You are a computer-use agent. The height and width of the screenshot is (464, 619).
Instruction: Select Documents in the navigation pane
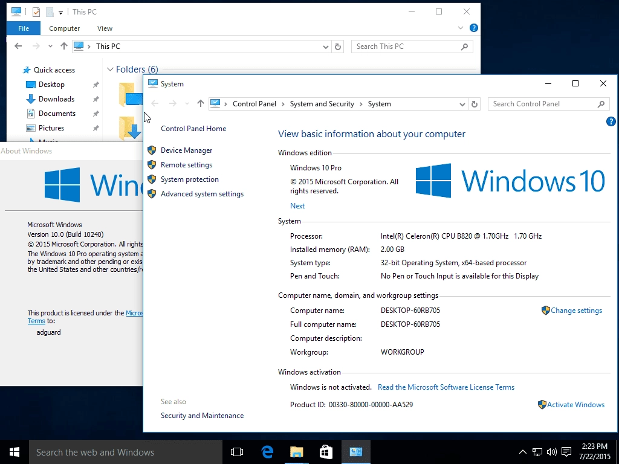pos(57,114)
